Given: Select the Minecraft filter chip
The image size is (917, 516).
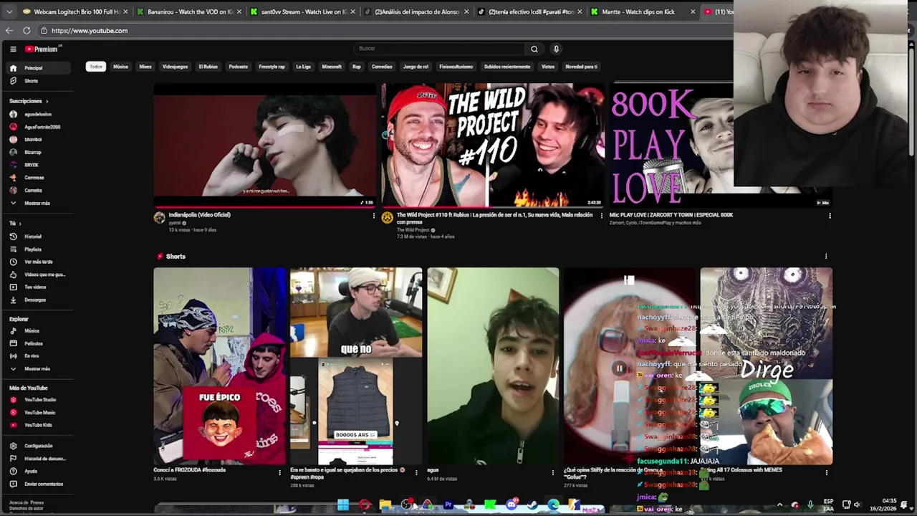Looking at the screenshot, I should (332, 67).
